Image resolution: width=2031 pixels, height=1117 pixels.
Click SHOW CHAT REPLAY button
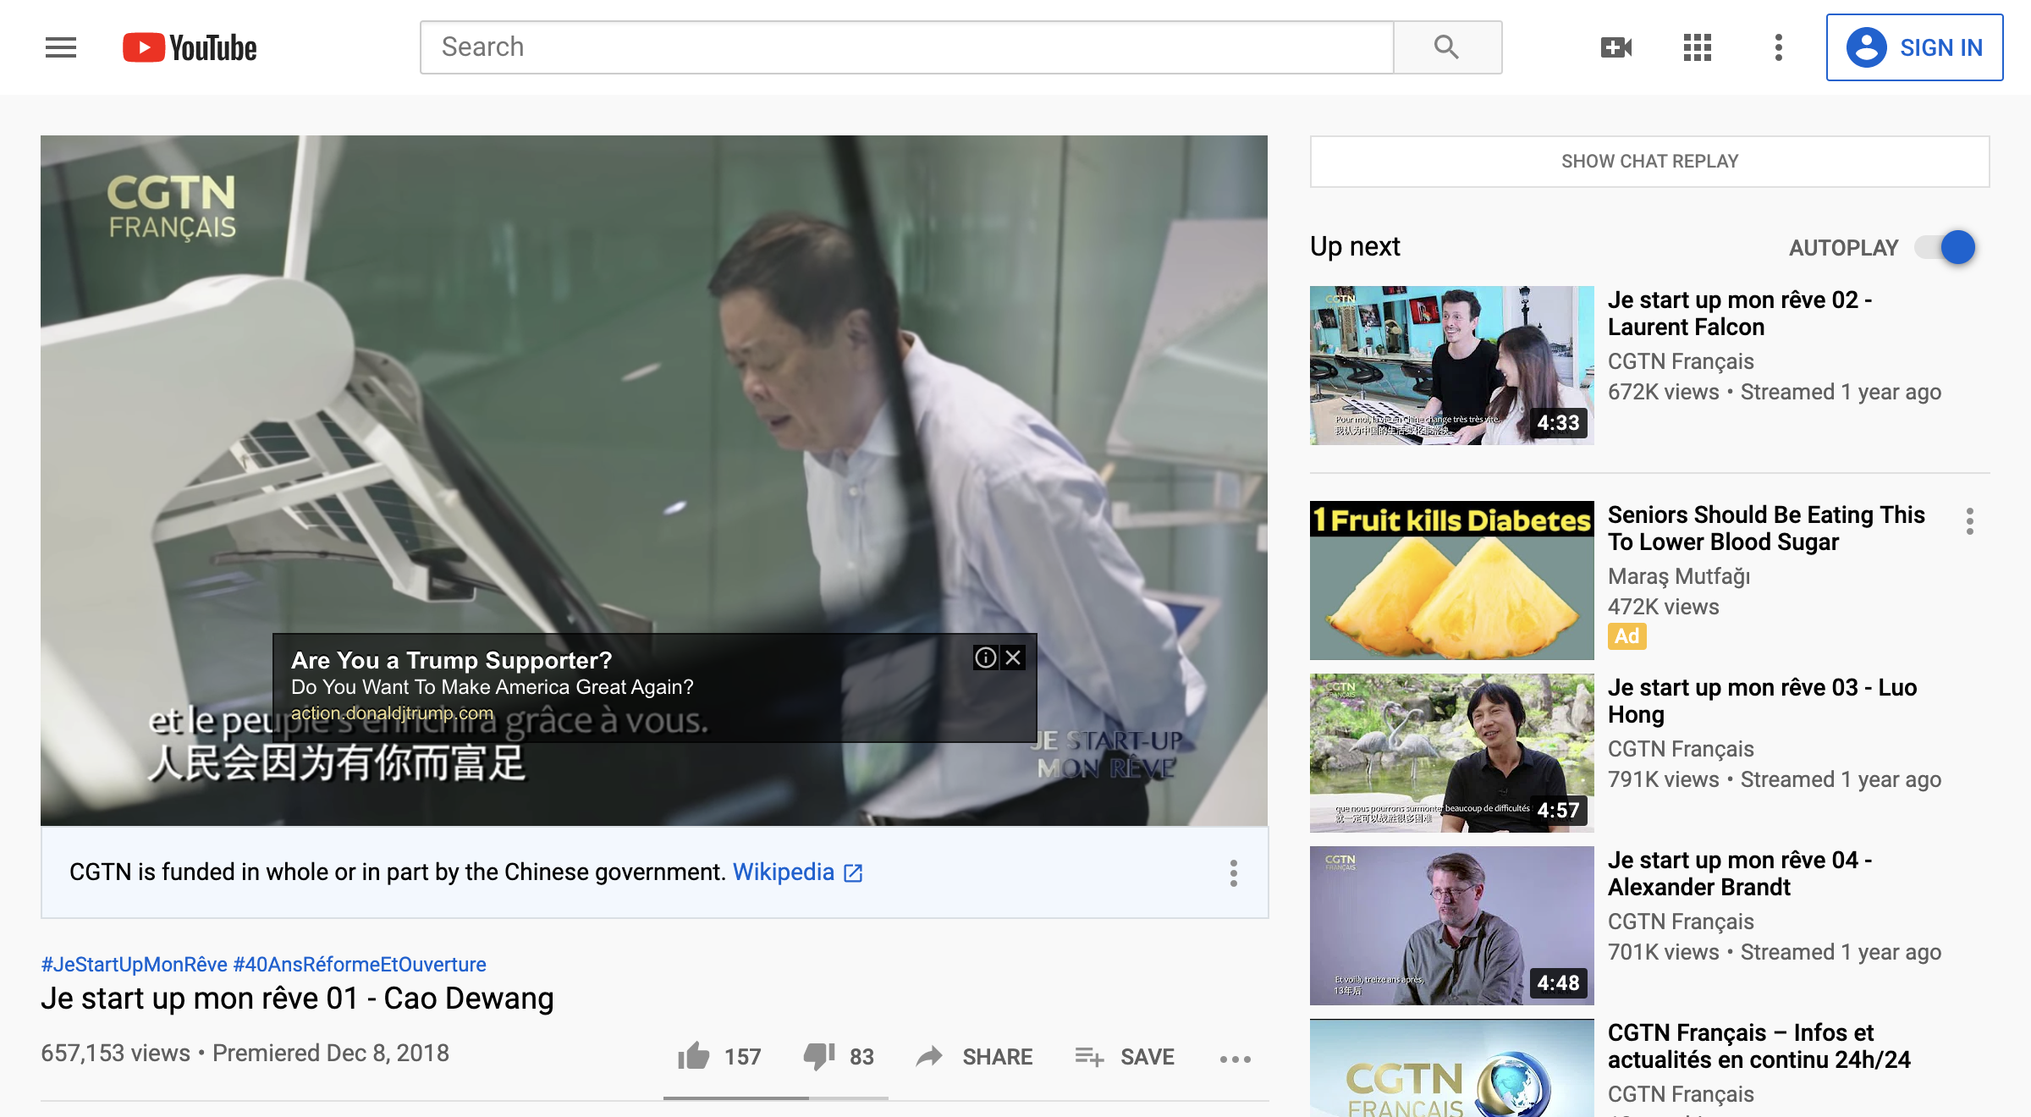click(x=1649, y=161)
